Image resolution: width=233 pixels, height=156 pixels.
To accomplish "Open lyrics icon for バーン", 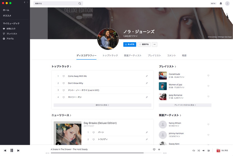I will pos(147,132).
